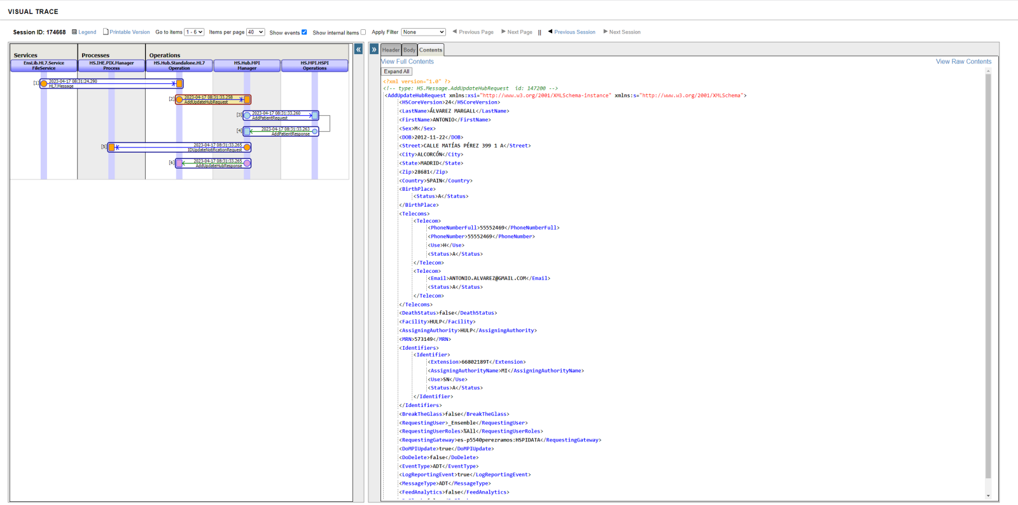Screen dimensions: 1018x505
Task: Open the Go to items dropdown
Action: coord(194,32)
